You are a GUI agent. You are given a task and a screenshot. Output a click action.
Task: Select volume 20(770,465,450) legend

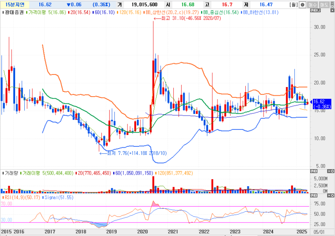click(x=93, y=173)
